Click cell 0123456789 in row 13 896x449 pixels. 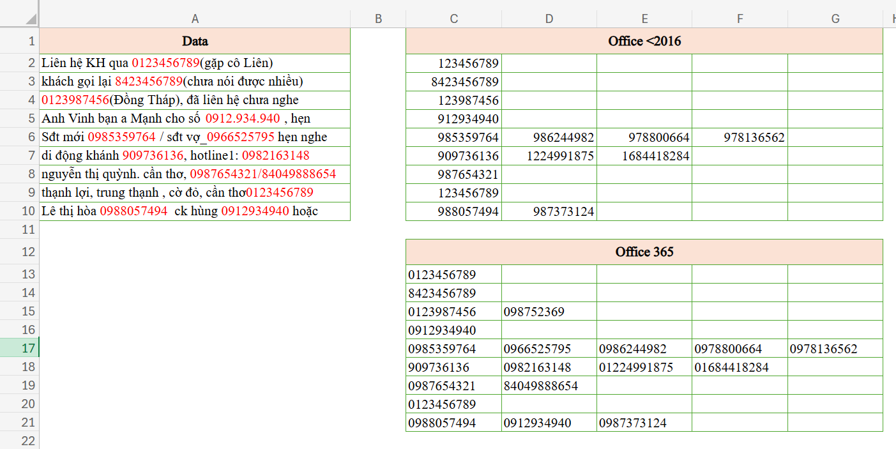pyautogui.click(x=454, y=275)
